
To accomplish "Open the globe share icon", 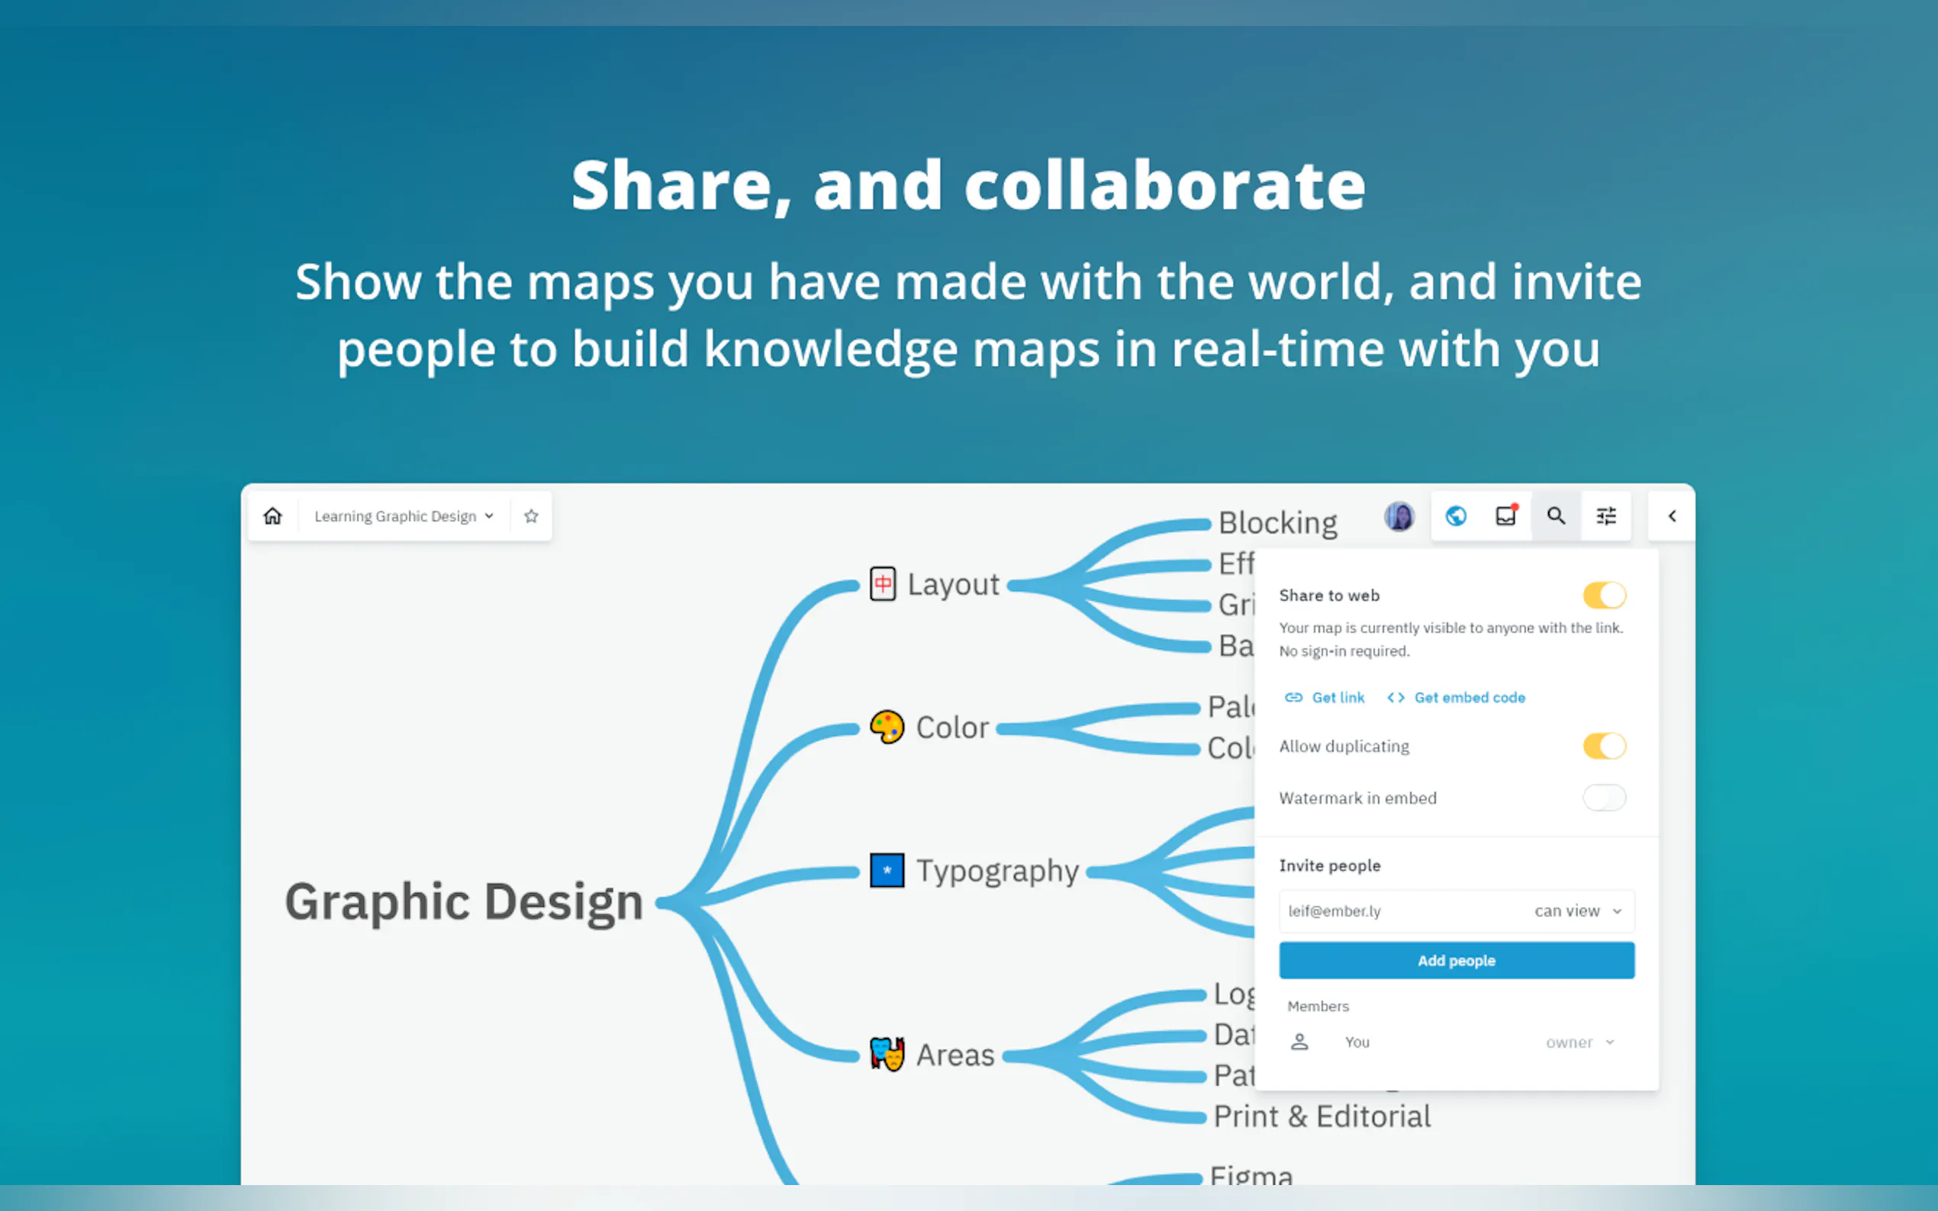I will point(1456,516).
